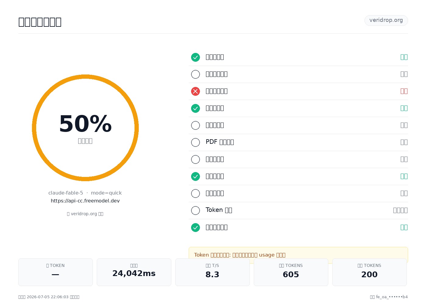426x304 pixels.
Task: Click the 605 TOKENS stat card
Action: point(291,272)
